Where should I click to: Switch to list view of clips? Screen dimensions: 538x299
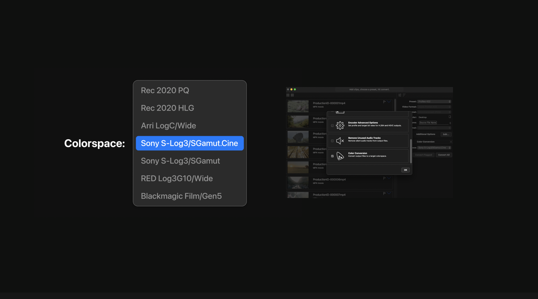click(x=292, y=95)
